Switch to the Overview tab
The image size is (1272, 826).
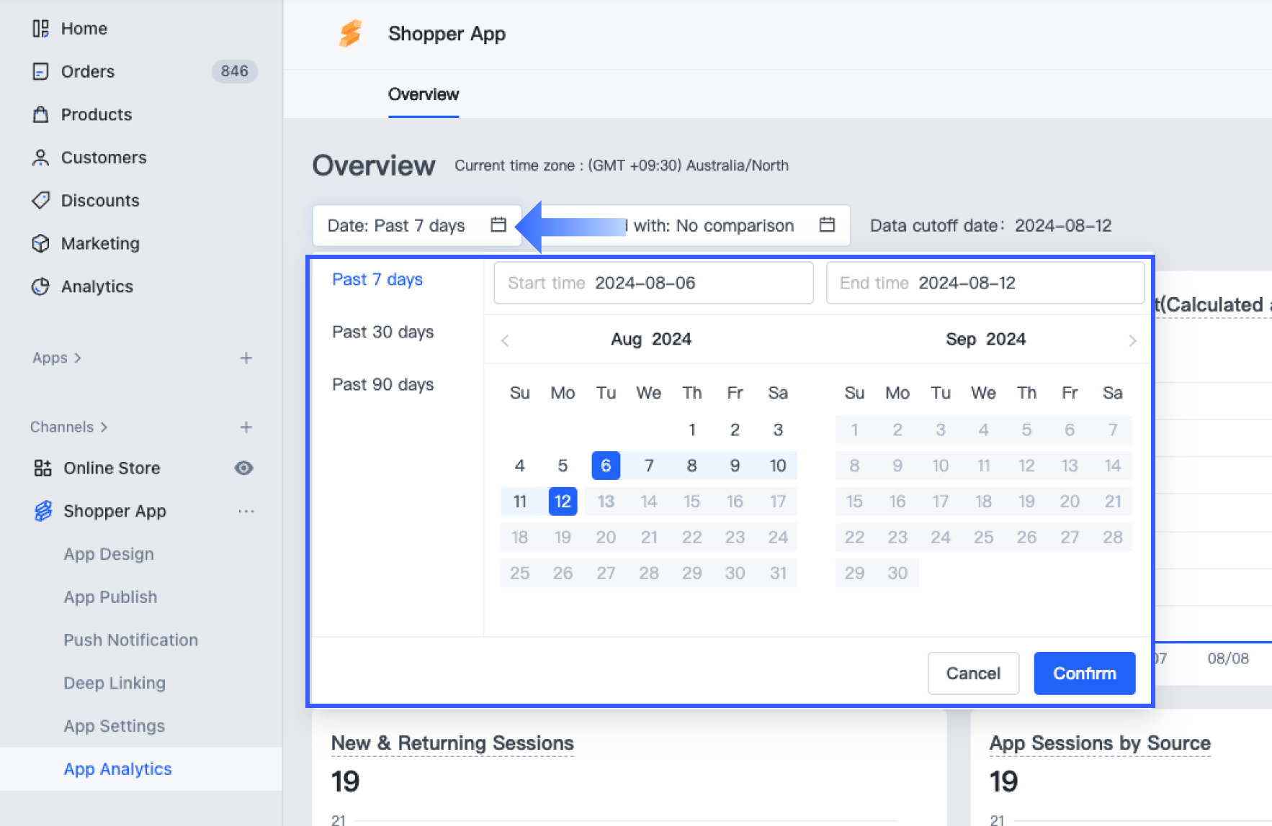(x=423, y=94)
